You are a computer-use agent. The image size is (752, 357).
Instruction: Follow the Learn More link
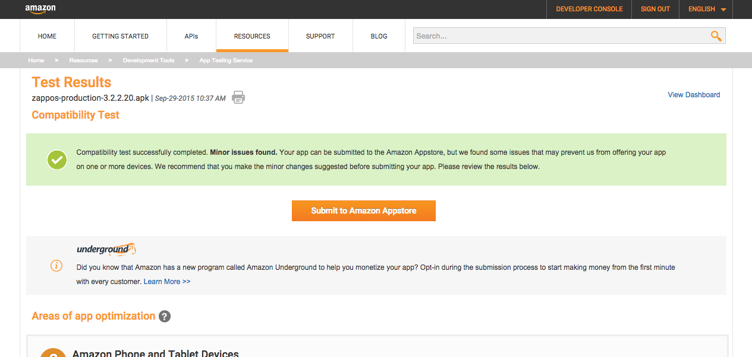(x=167, y=282)
